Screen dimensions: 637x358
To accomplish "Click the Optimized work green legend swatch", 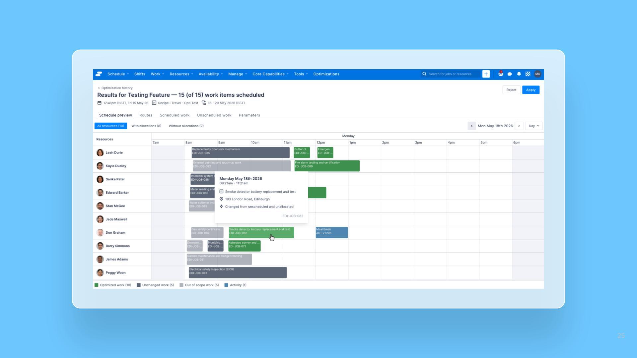I will pyautogui.click(x=97, y=285).
